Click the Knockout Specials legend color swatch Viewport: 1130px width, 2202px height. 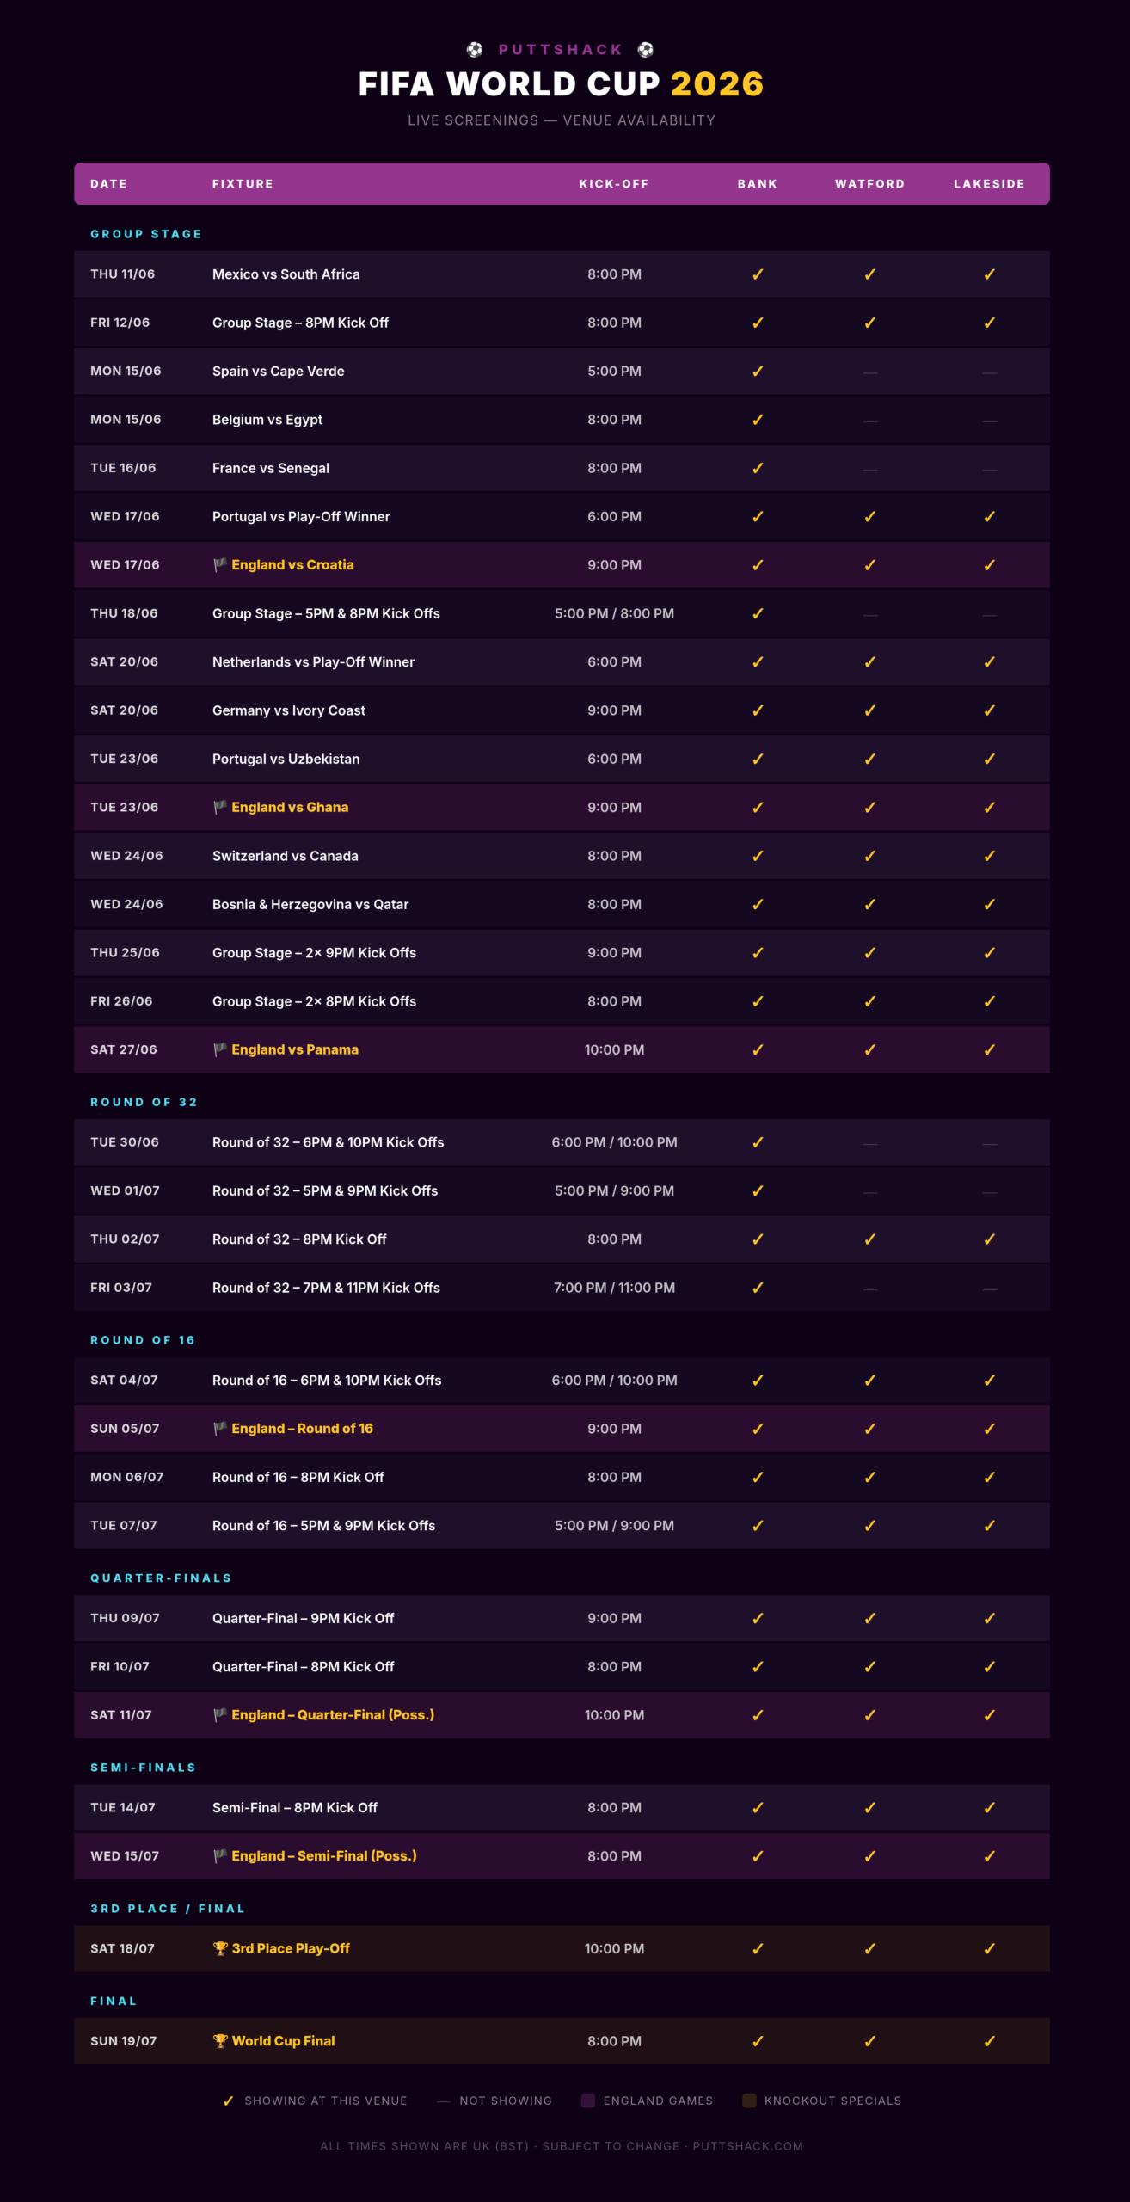click(x=749, y=2101)
